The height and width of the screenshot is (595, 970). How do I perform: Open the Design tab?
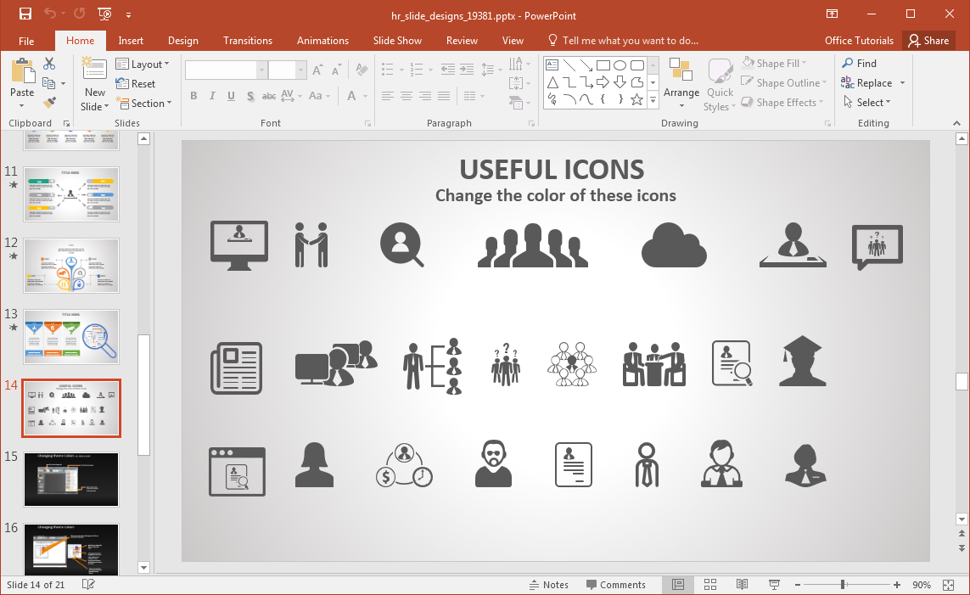(183, 41)
